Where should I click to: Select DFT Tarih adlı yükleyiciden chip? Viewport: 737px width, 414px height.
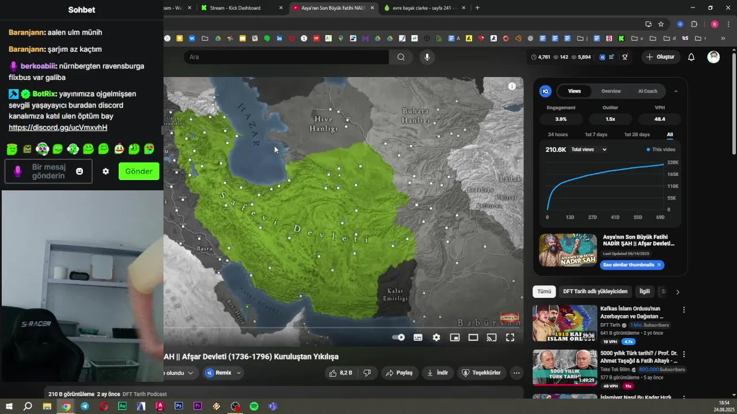(595, 292)
